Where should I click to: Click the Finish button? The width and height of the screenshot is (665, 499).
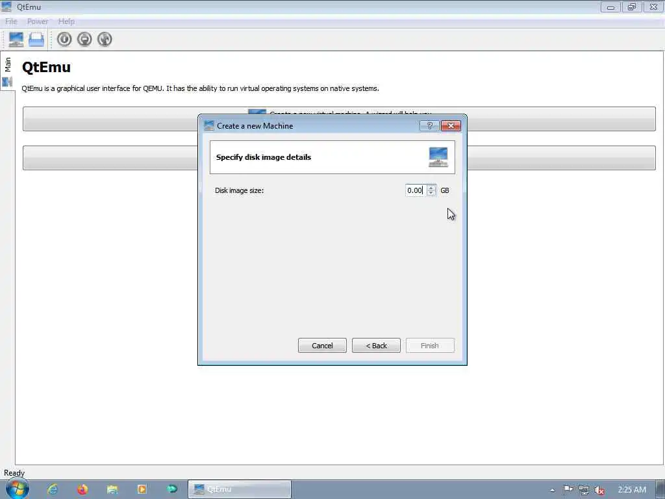(430, 346)
